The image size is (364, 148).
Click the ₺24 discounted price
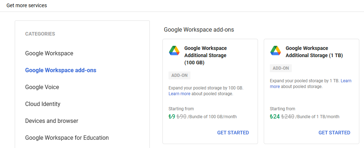point(275,116)
